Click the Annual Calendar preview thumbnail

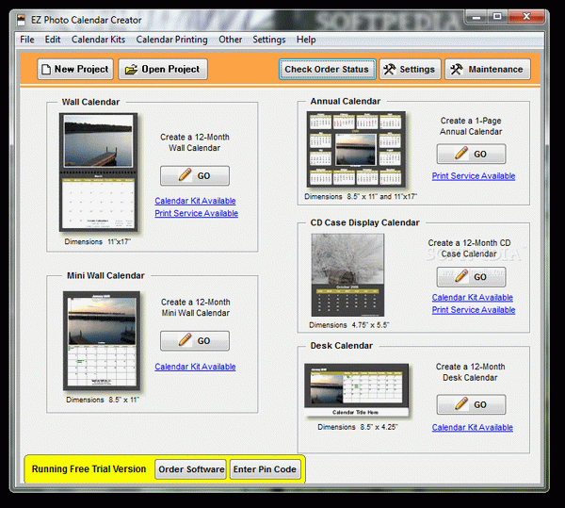pyautogui.click(x=356, y=149)
